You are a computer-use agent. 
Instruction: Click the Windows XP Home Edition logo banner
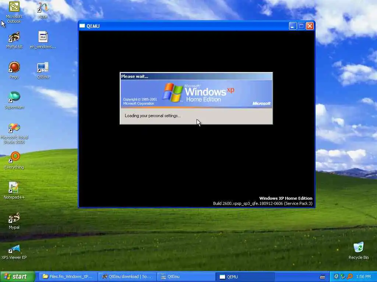pos(196,94)
